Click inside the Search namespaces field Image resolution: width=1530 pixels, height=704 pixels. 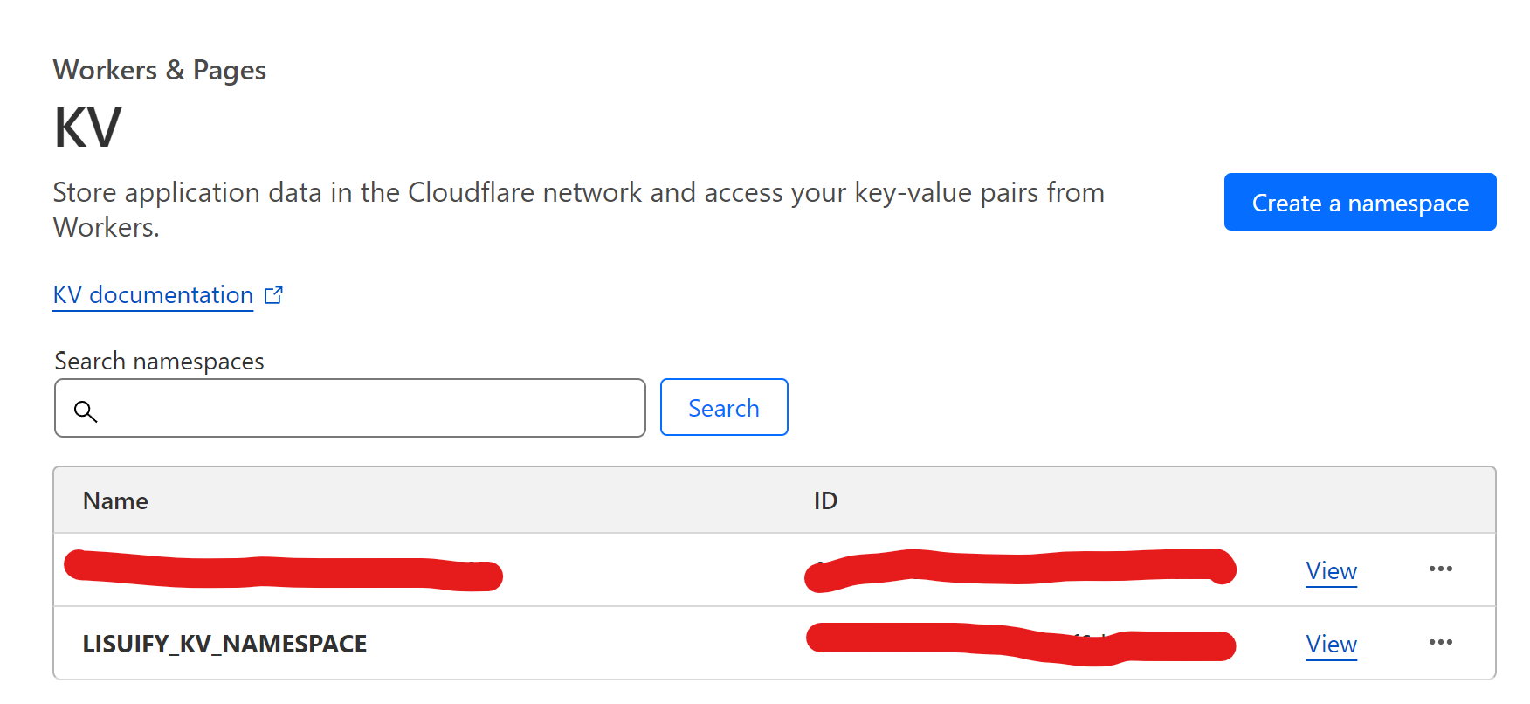click(x=349, y=407)
